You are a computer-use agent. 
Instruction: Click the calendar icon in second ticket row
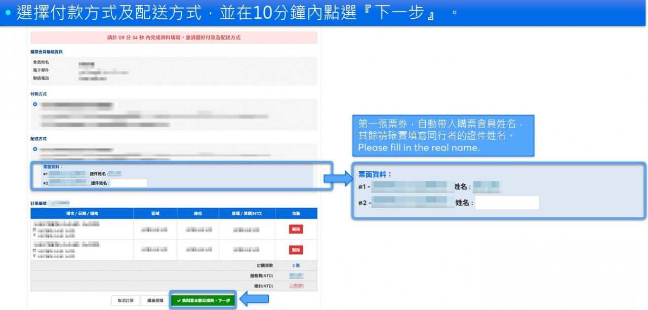[34, 250]
